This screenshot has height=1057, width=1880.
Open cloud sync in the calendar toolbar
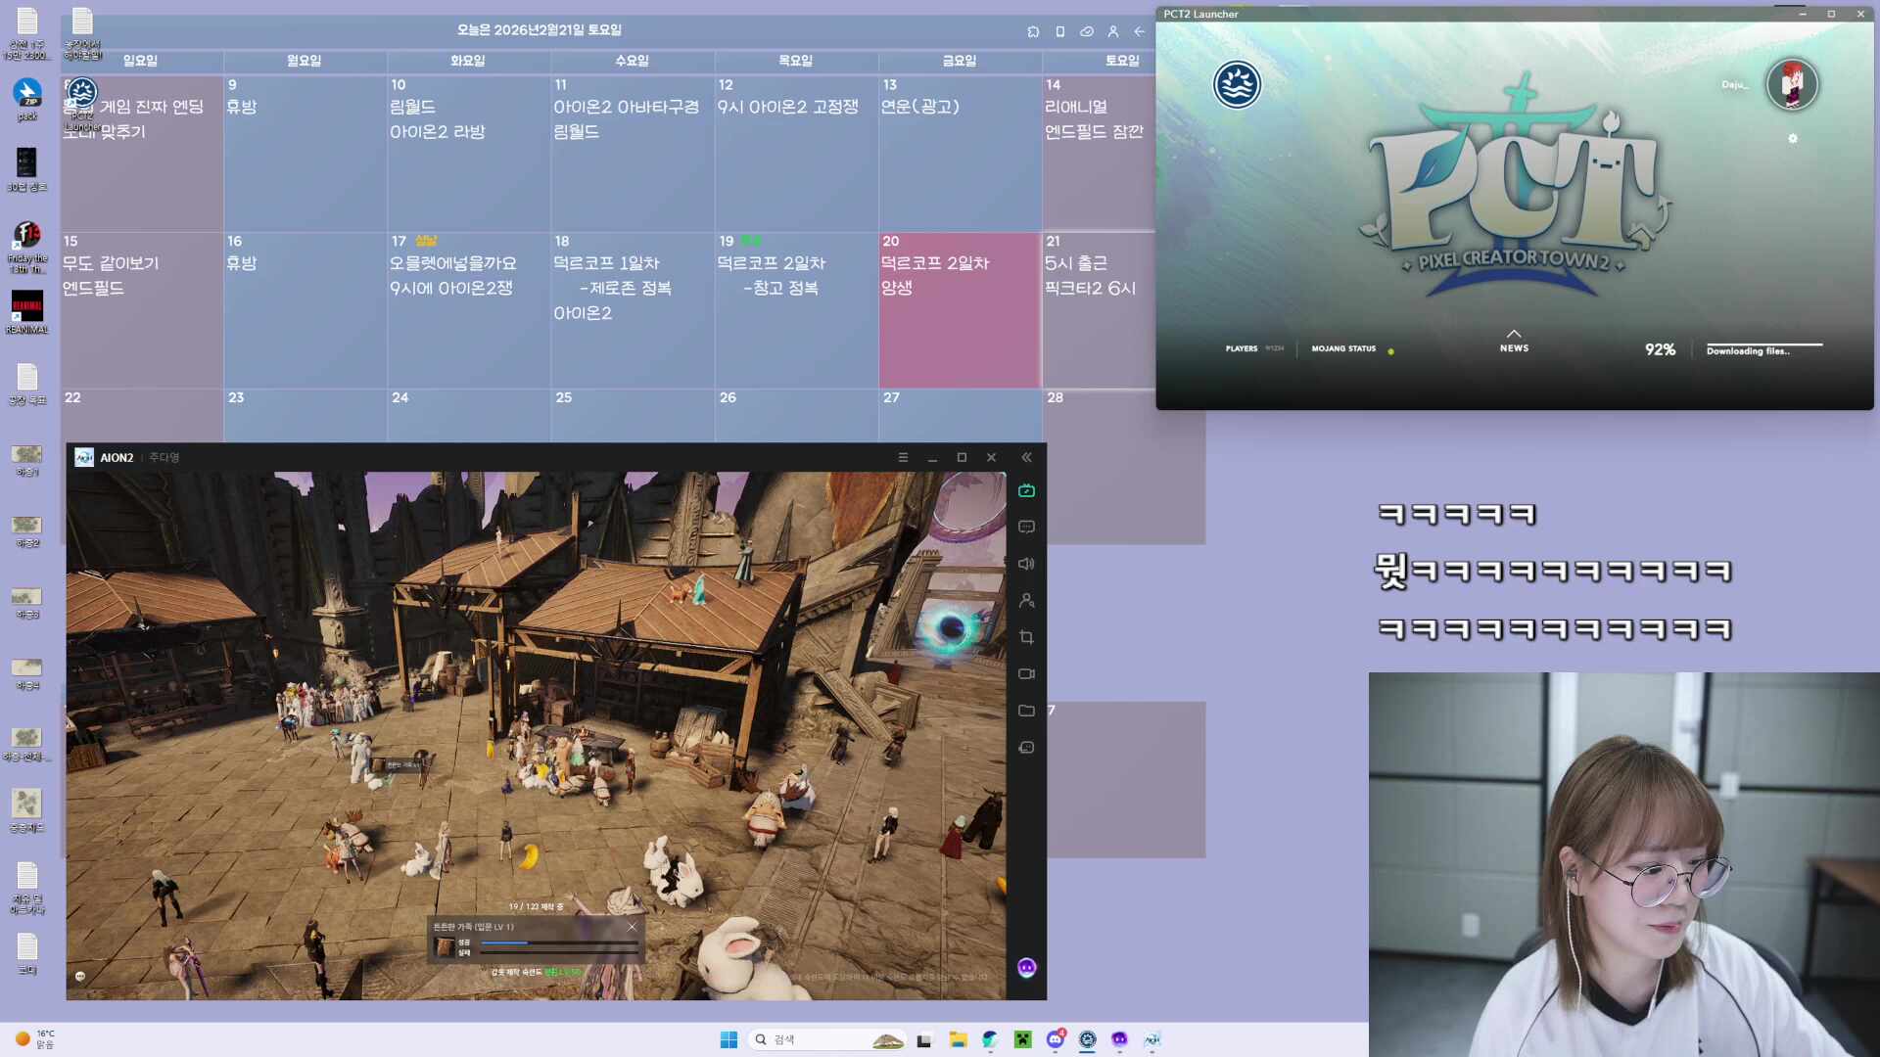(1087, 31)
